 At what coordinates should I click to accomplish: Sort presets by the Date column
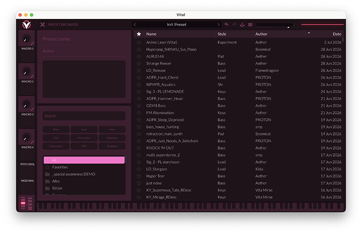tap(337, 34)
